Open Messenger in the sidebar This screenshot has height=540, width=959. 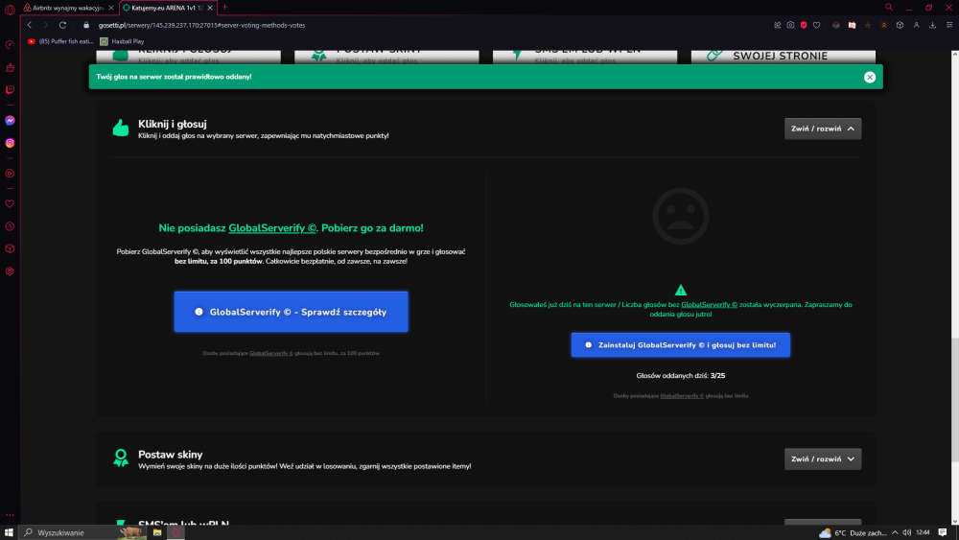10,121
